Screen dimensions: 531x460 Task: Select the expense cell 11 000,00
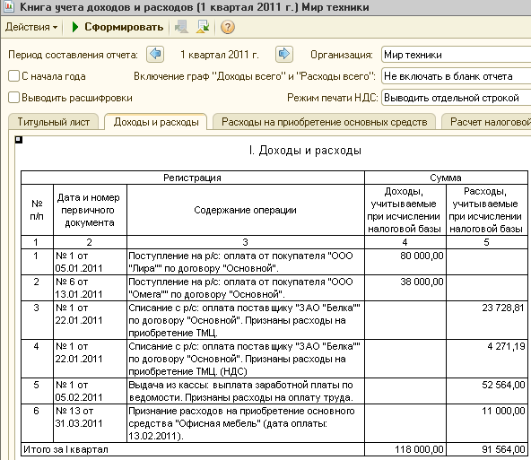point(487,423)
